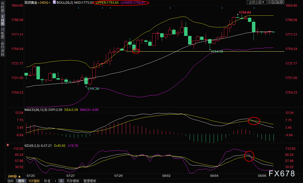
Task: Click the 7.75 right MACD axis label
Action: pyautogui.click(x=289, y=120)
